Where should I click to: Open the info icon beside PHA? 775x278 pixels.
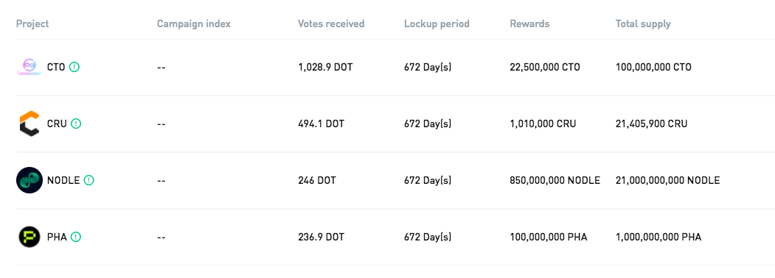pos(76,237)
